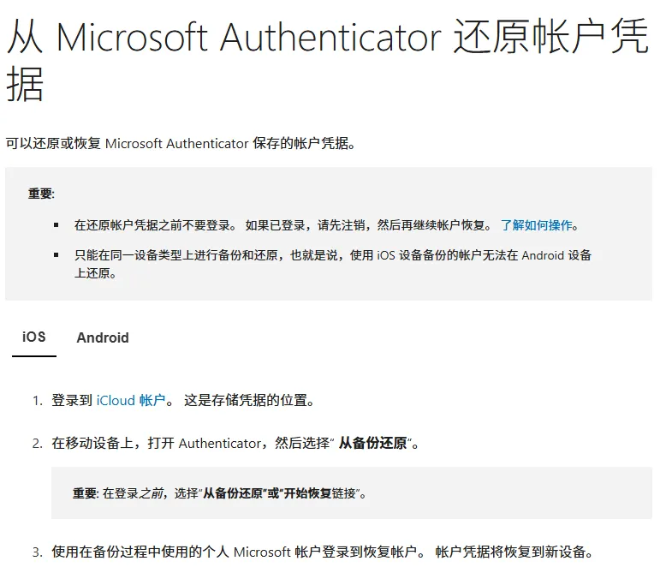Click the 重要 note under step 2
Viewport: 666px width, 585px height.
[x=85, y=493]
